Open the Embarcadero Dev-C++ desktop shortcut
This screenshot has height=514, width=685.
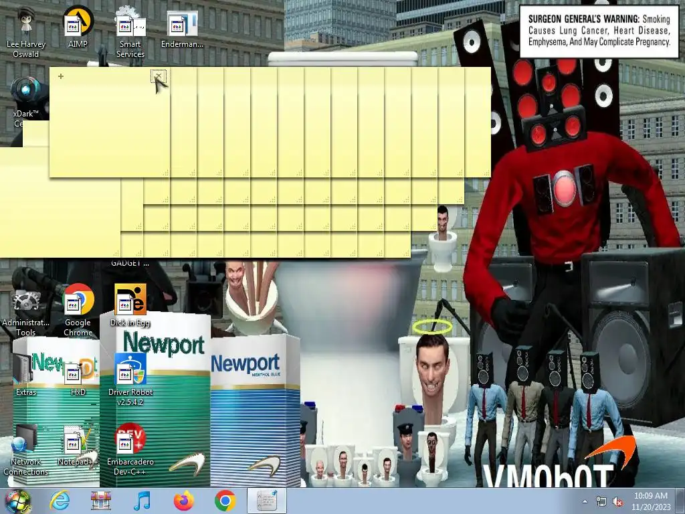130,449
